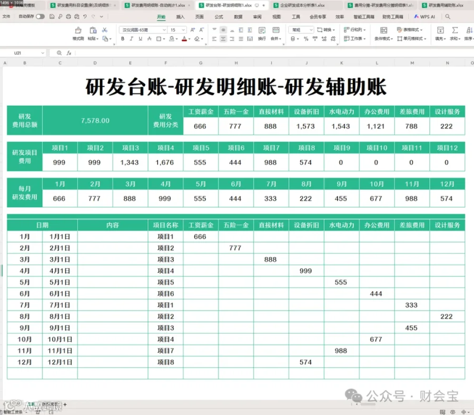The width and height of the screenshot is (474, 415).
Task: Open 条件格式 conditional formatting
Action: coord(383,34)
